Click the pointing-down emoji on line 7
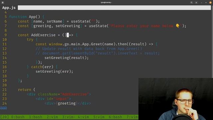 tap(177, 26)
